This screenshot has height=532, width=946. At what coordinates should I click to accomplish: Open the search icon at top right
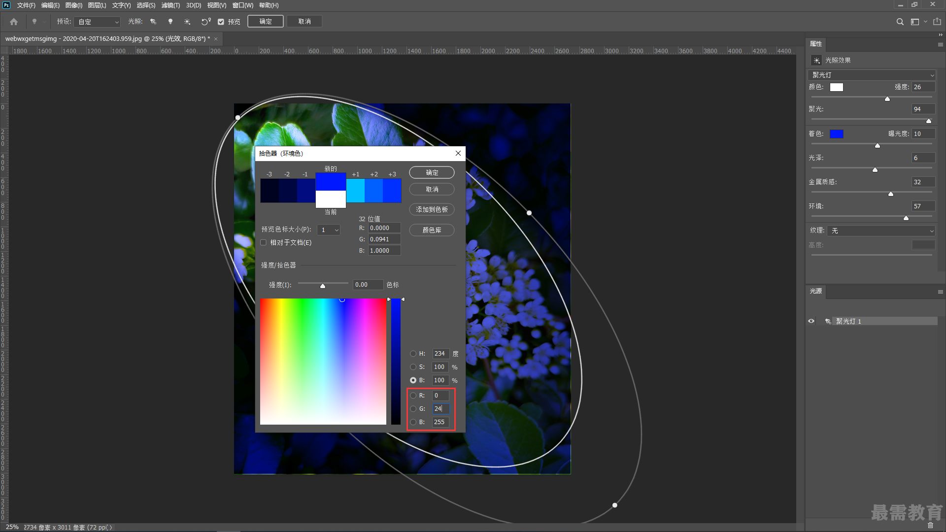pyautogui.click(x=900, y=22)
